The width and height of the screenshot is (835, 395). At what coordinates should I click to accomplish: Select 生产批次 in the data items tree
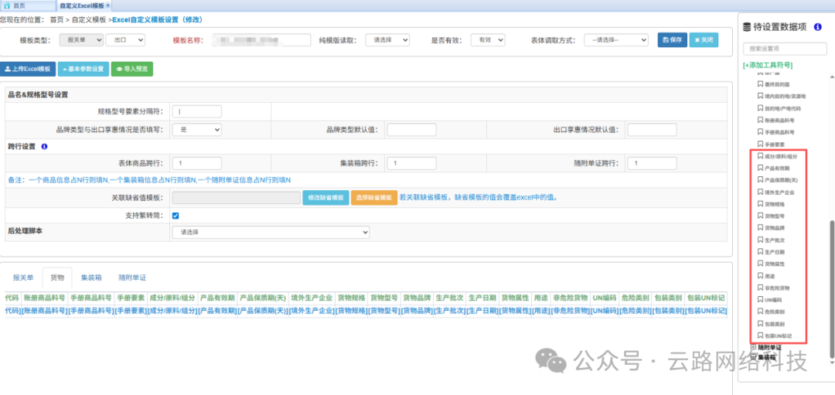[x=774, y=240]
